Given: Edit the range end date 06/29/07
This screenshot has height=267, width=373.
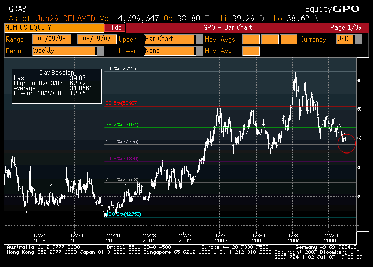Looking at the screenshot, I should tap(97, 39).
